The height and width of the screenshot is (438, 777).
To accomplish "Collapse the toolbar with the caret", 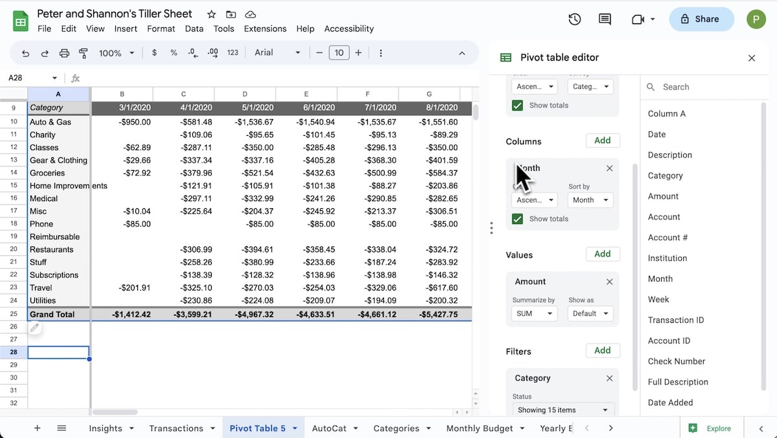I will point(462,53).
